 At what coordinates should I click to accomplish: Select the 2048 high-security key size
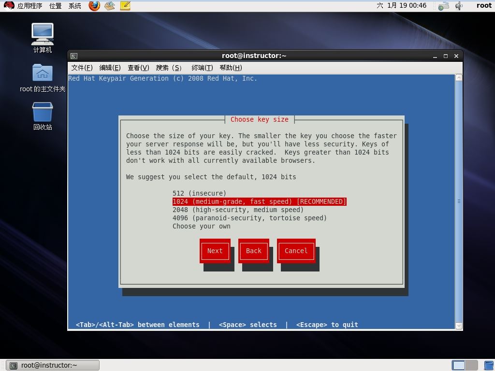(x=238, y=210)
